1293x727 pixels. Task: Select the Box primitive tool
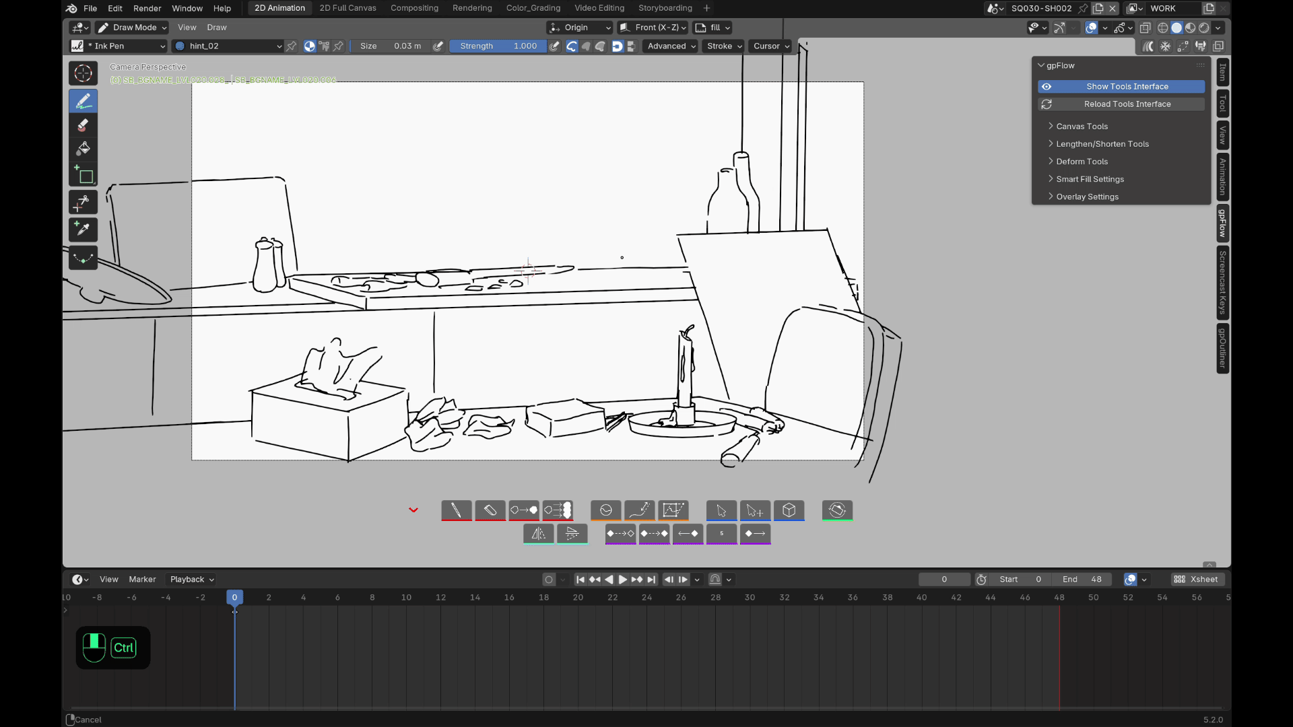pyautogui.click(x=83, y=175)
